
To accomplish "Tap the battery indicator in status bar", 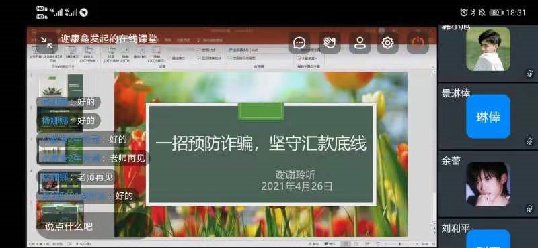I will click(496, 13).
